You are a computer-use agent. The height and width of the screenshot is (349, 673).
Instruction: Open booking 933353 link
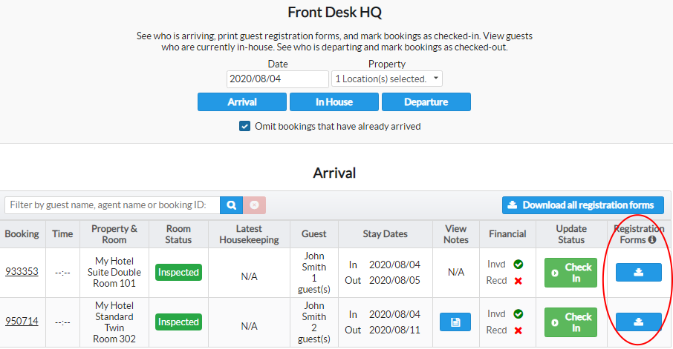coord(22,272)
